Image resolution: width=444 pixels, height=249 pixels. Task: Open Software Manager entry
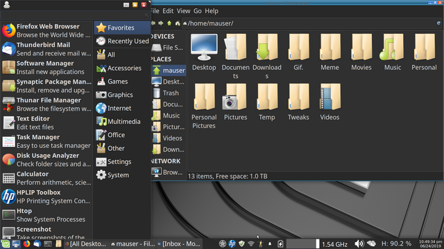46,68
